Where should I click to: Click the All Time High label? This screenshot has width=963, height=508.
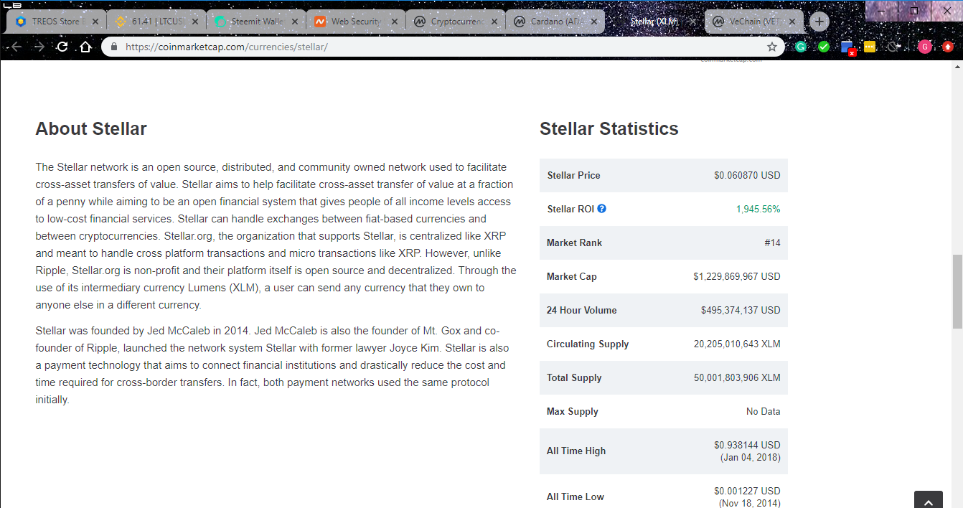pos(576,451)
